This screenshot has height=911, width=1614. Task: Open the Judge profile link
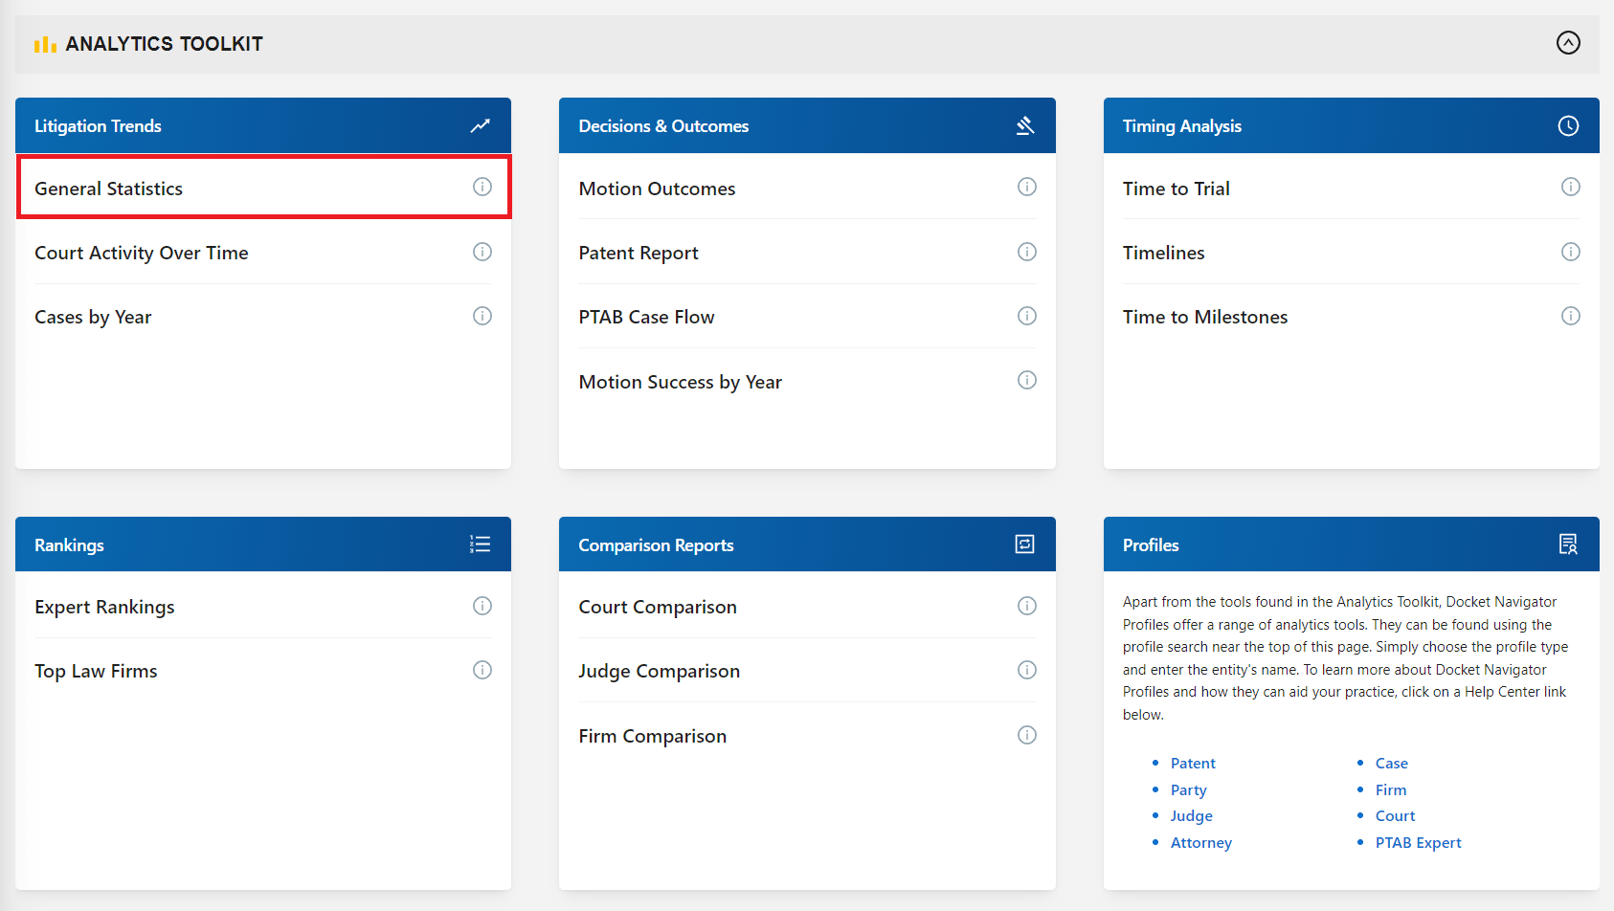pyautogui.click(x=1191, y=815)
